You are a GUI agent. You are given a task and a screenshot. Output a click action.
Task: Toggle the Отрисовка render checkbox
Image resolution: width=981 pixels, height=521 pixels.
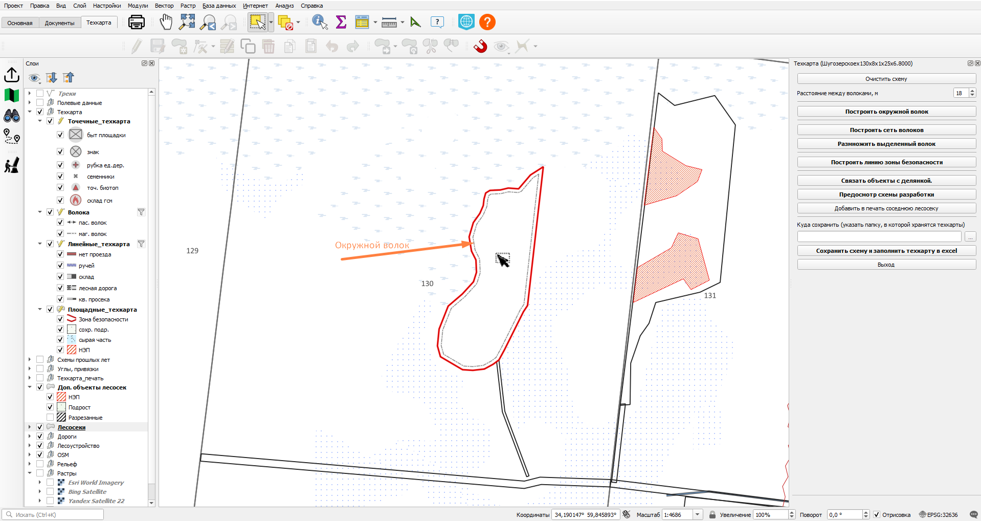coord(877,515)
